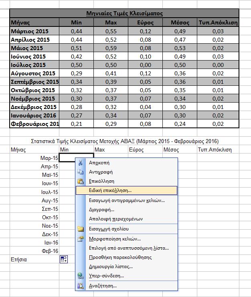251x297 pixels.
Task: Click the Copy icon beside Αντιγραφή
Action: pos(80,172)
